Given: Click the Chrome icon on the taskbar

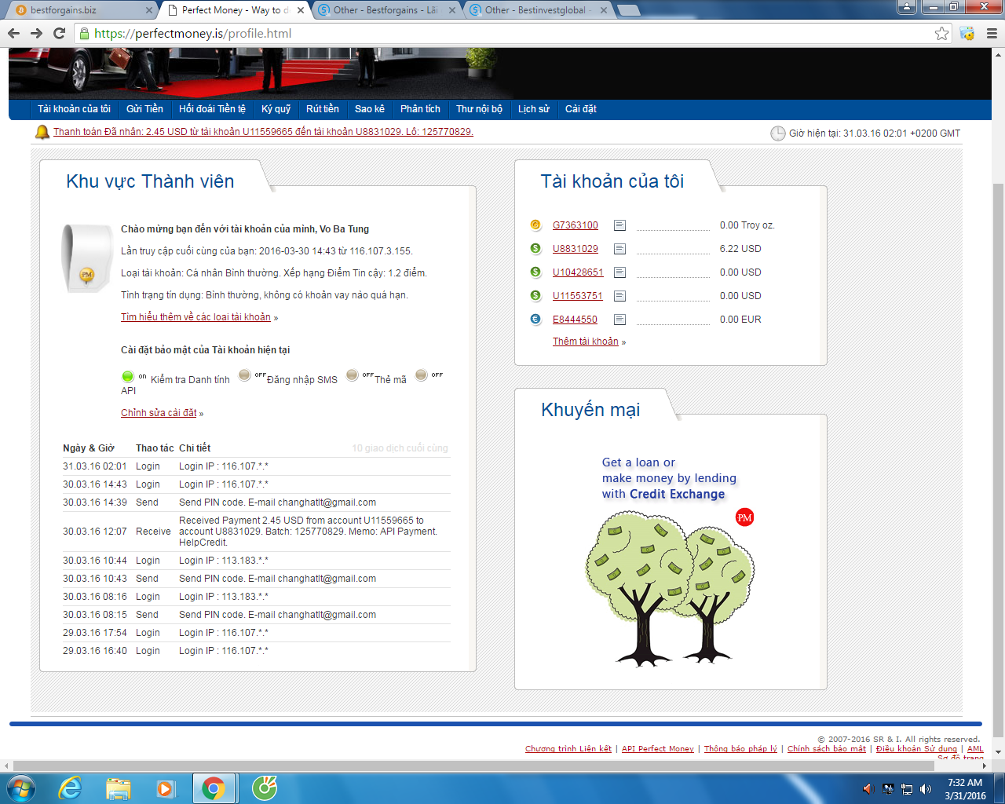Looking at the screenshot, I should point(213,788).
